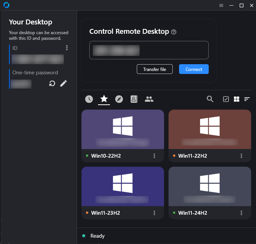
Task: Open the sort options icon
Action: tap(247, 99)
